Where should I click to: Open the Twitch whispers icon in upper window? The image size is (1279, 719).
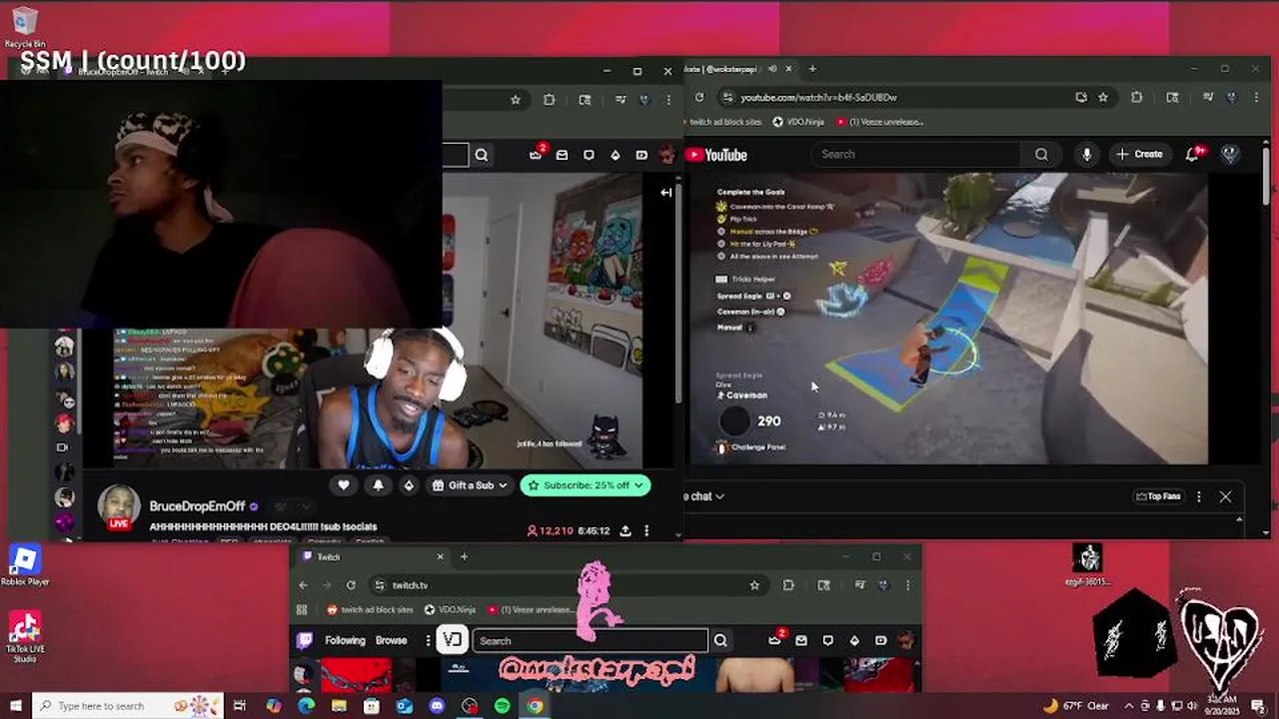click(x=589, y=155)
